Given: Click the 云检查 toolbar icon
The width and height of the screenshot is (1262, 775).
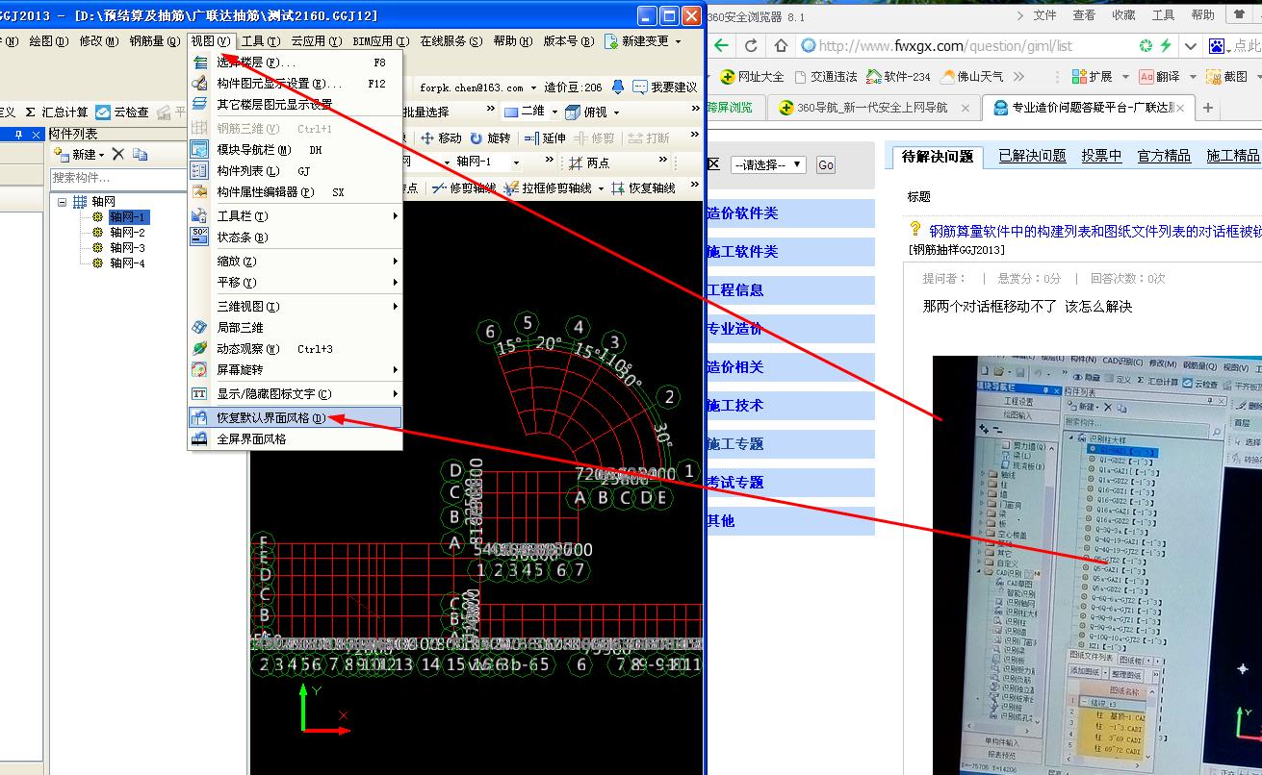Looking at the screenshot, I should [102, 112].
